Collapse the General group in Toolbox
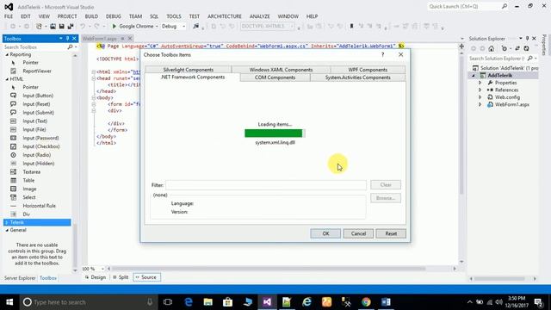This screenshot has width=551, height=310. click(7, 230)
